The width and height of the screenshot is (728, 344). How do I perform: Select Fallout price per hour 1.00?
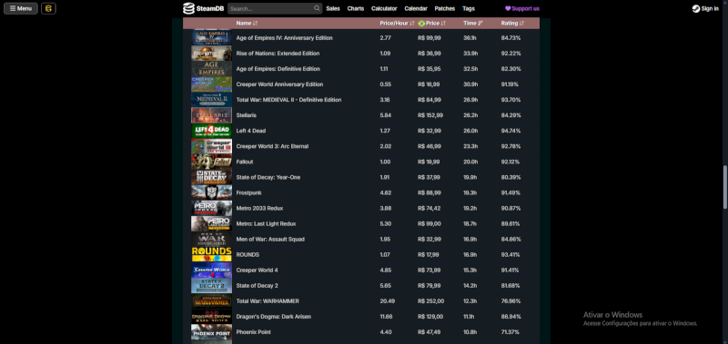pyautogui.click(x=385, y=162)
